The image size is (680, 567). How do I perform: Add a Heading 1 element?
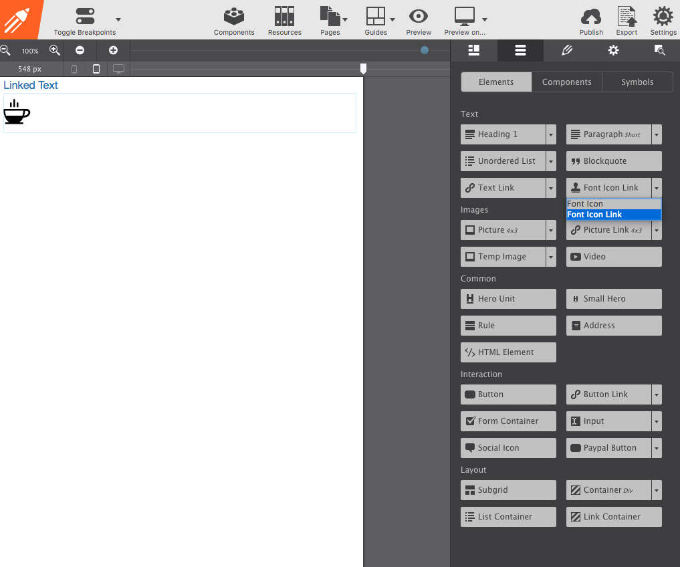pos(503,134)
